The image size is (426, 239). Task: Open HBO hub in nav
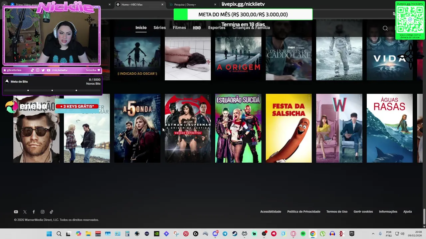(x=197, y=28)
